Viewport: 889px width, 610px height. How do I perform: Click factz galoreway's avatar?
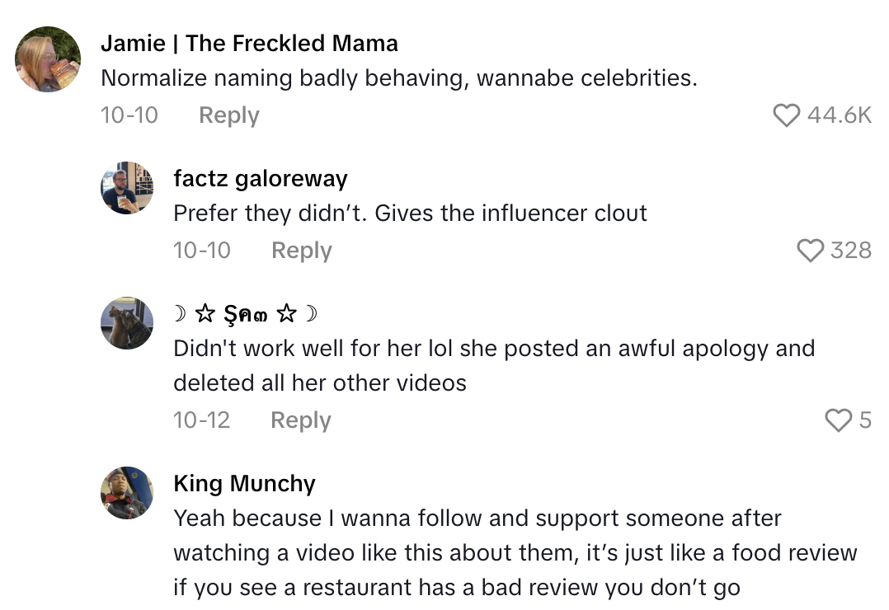coord(127,187)
